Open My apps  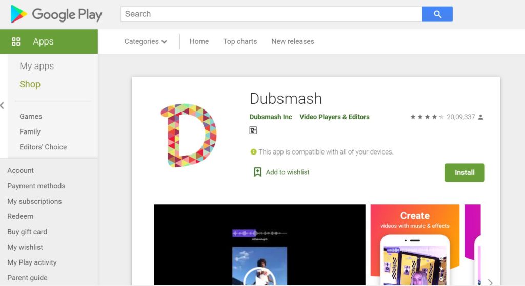37,66
